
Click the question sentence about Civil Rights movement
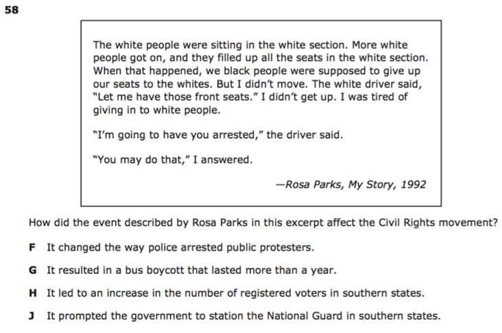click(263, 223)
